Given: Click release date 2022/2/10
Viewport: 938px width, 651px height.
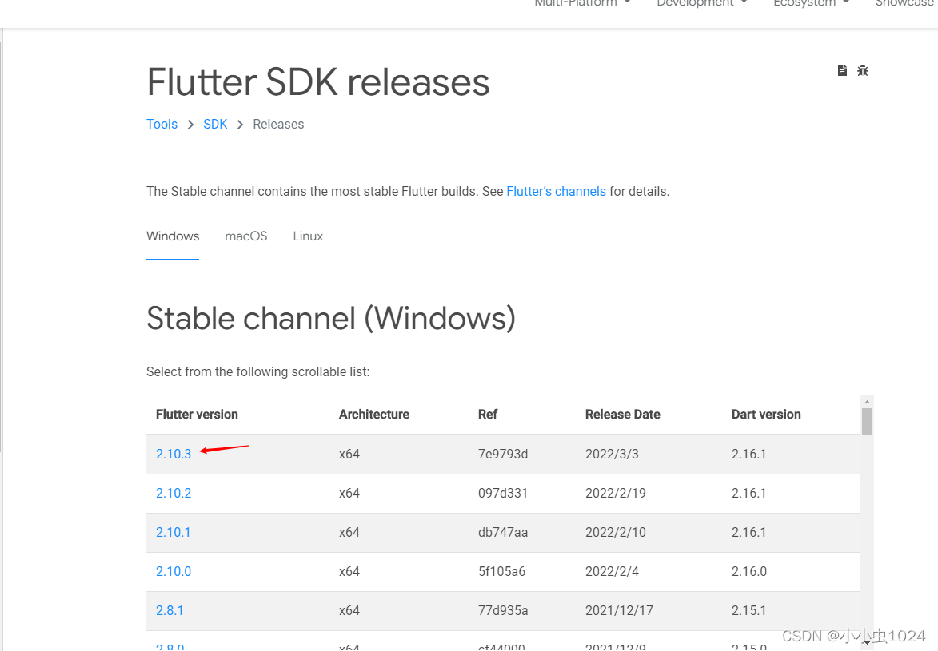Looking at the screenshot, I should [x=616, y=532].
